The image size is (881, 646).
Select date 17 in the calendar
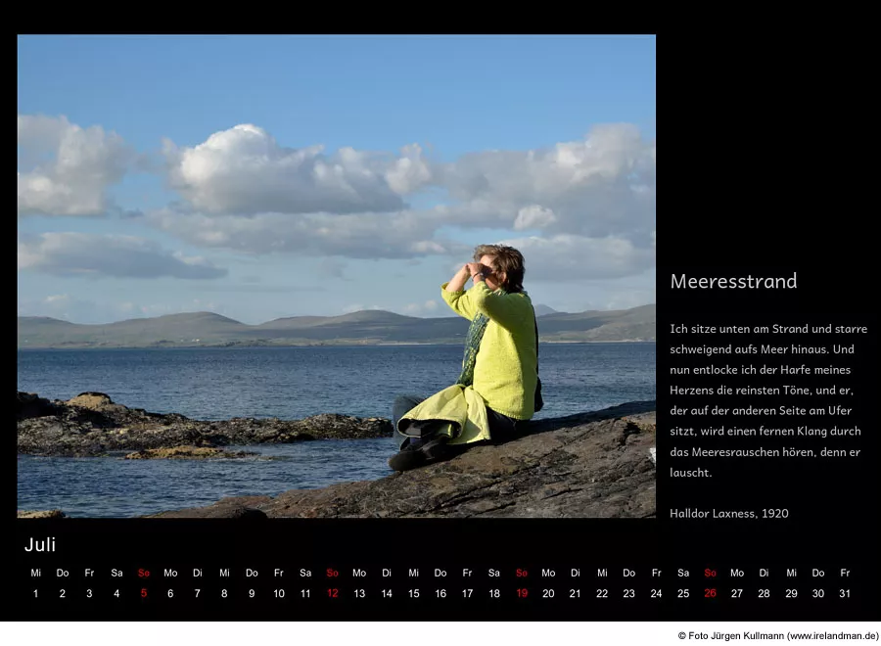[467, 593]
